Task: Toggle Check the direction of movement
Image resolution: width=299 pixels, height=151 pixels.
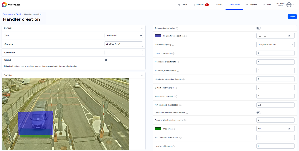Action: tap(259, 113)
